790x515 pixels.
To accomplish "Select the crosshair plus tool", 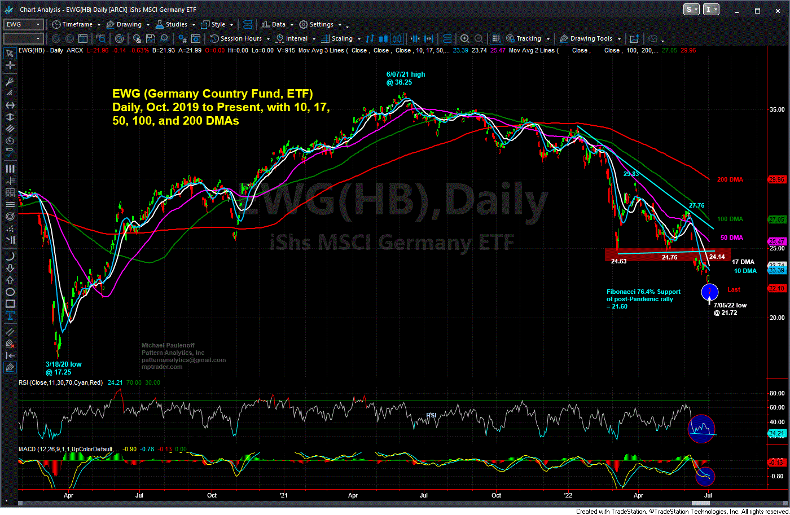I will pyautogui.click(x=10, y=65).
